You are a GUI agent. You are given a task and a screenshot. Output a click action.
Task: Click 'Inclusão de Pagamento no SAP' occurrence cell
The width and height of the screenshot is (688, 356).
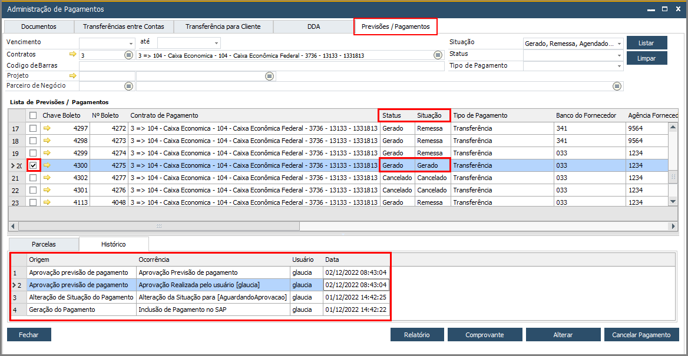[213, 309]
